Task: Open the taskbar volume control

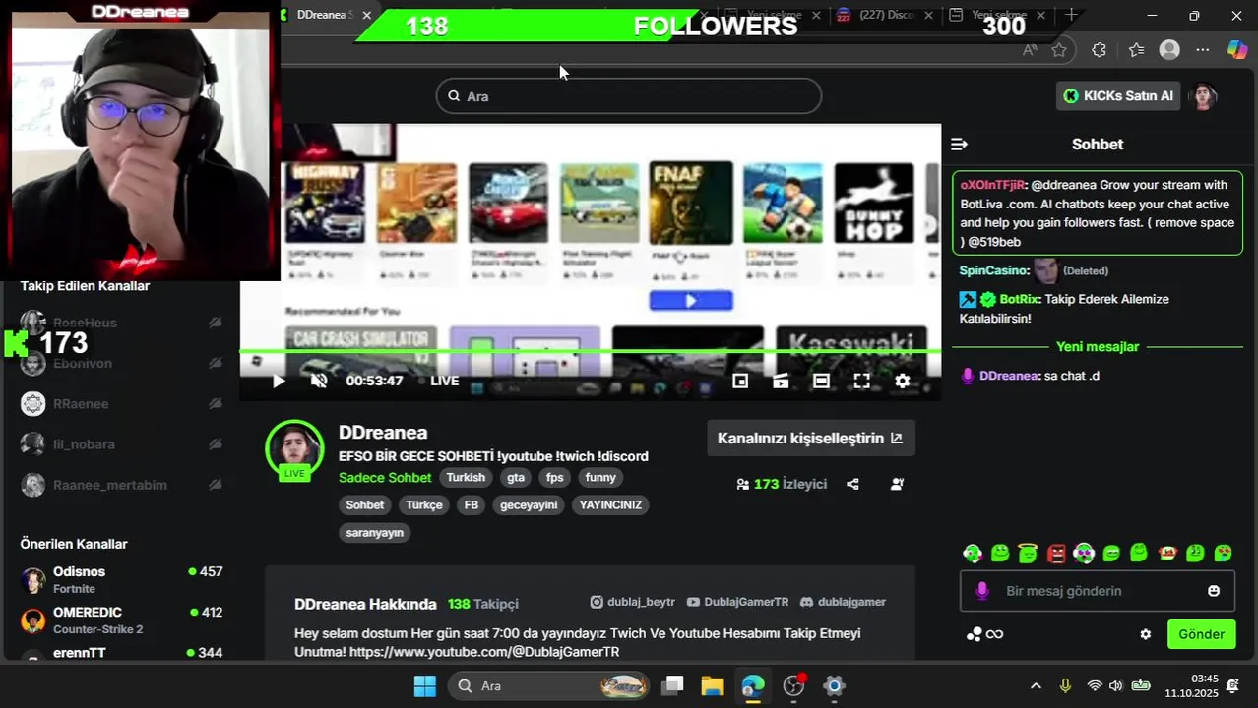Action: (1115, 686)
